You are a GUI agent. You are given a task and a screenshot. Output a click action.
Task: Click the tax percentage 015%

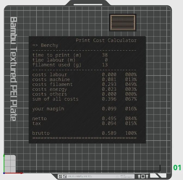131,123
